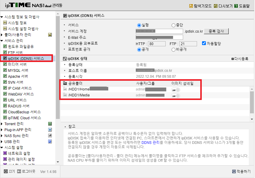
Task: Click the 다시보기 refresh icon in header
Action: click(216, 6)
